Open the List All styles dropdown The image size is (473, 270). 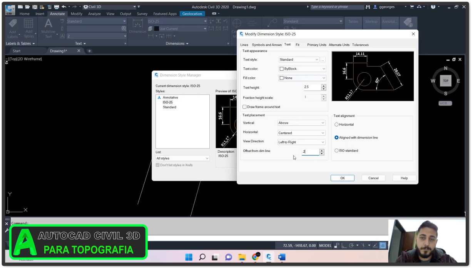(182, 158)
